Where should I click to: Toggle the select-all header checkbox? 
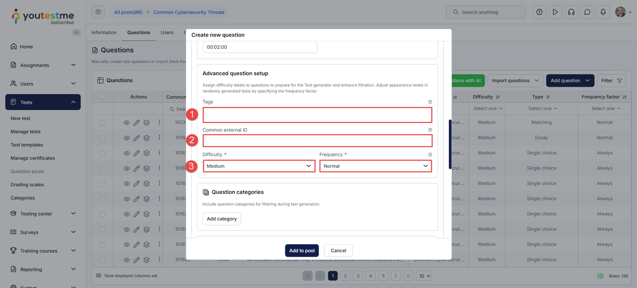pos(103,97)
